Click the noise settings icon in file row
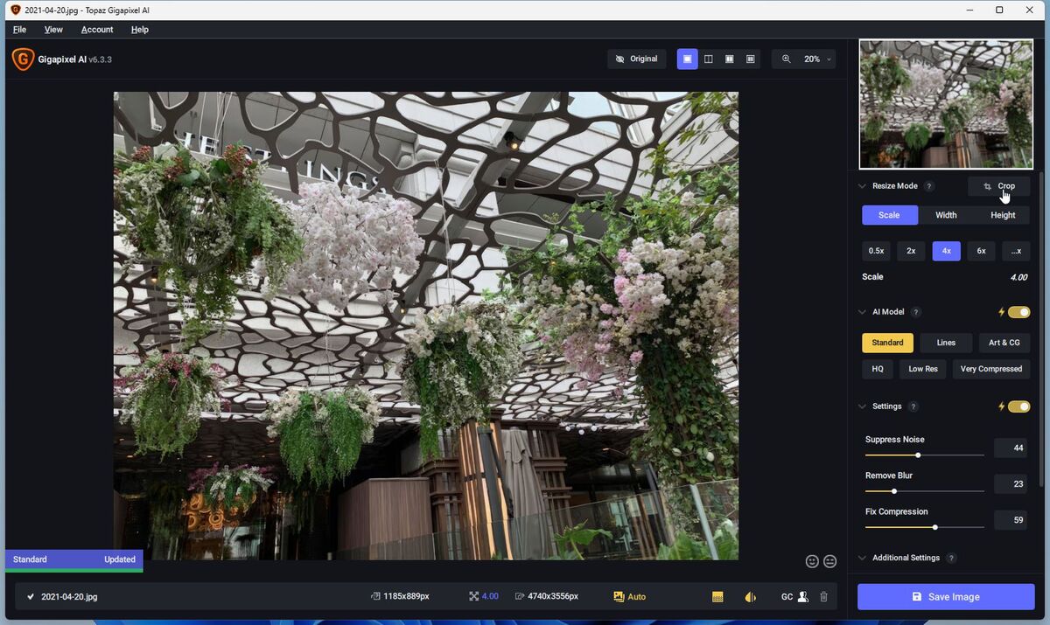The image size is (1050, 625). 717,597
